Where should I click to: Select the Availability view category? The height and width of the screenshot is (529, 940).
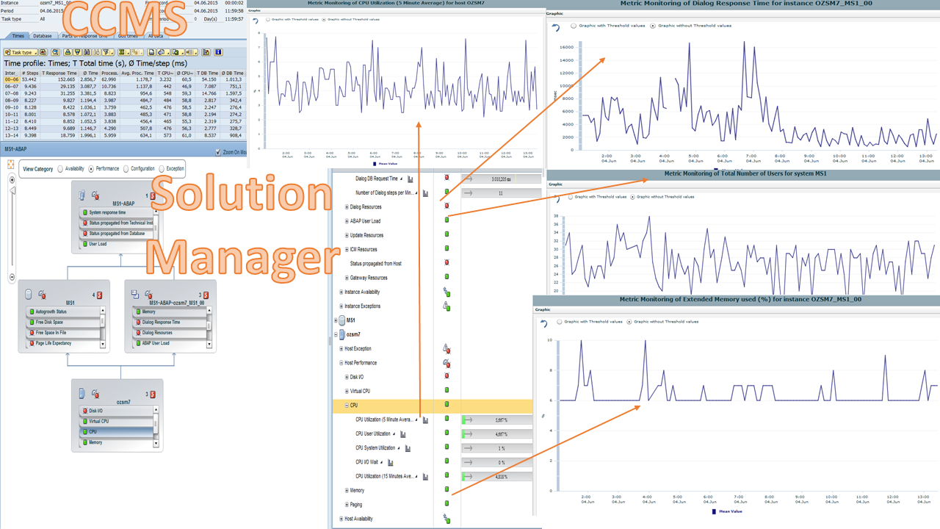[60, 168]
